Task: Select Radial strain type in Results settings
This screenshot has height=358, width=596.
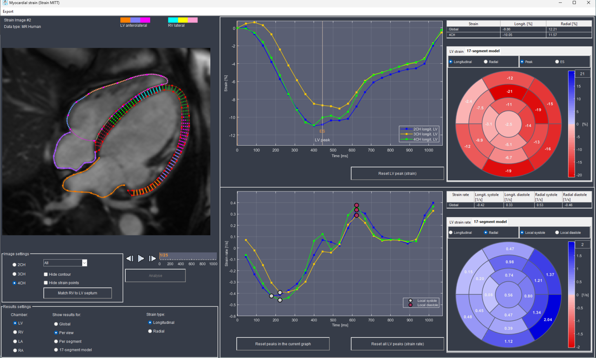Action: pyautogui.click(x=150, y=331)
